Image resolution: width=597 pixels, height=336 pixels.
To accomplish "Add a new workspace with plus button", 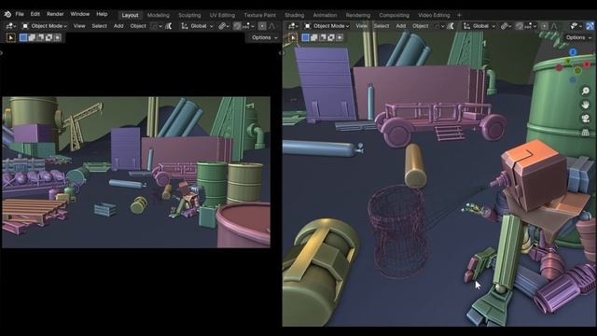I will 459,15.
